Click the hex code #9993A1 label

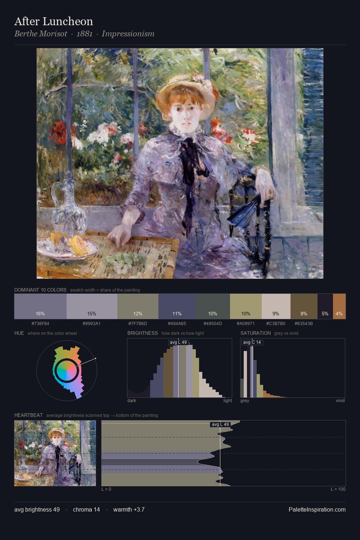pyautogui.click(x=92, y=324)
